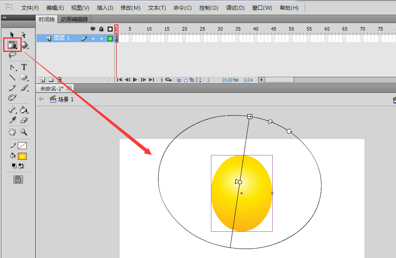Choose the Eyedropper tool
This screenshot has width=396, height=258.
(x=12, y=120)
